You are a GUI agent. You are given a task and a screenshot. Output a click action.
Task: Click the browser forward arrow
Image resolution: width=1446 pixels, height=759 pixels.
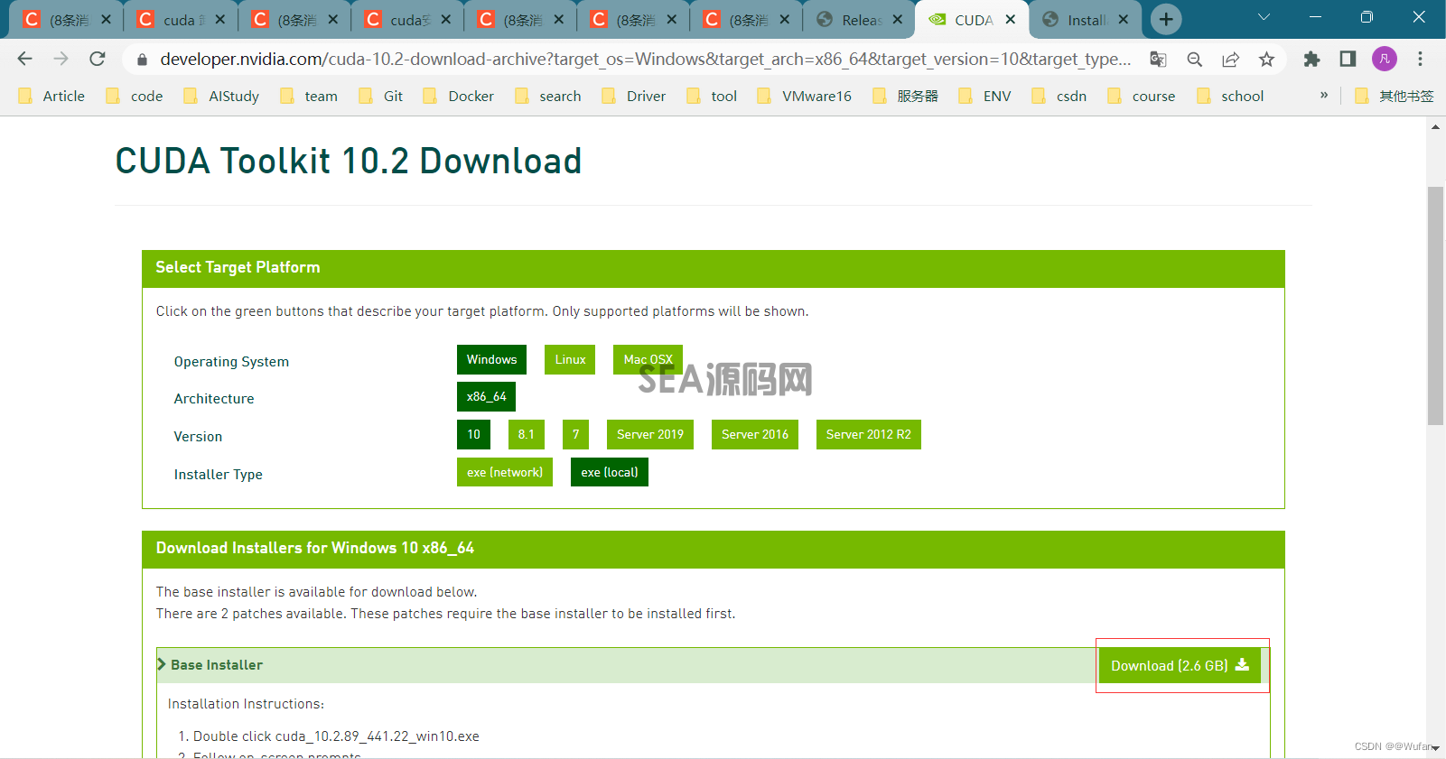pos(61,59)
